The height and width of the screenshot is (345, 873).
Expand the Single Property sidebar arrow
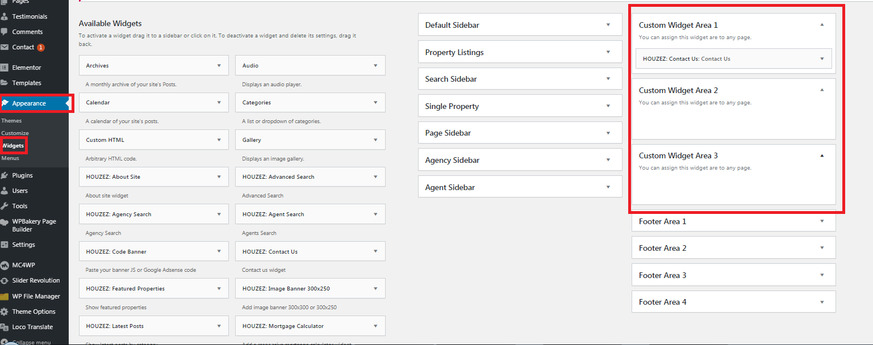pos(608,106)
